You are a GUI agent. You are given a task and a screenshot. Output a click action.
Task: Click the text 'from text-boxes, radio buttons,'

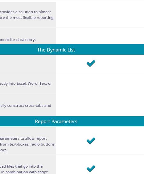[28, 144]
